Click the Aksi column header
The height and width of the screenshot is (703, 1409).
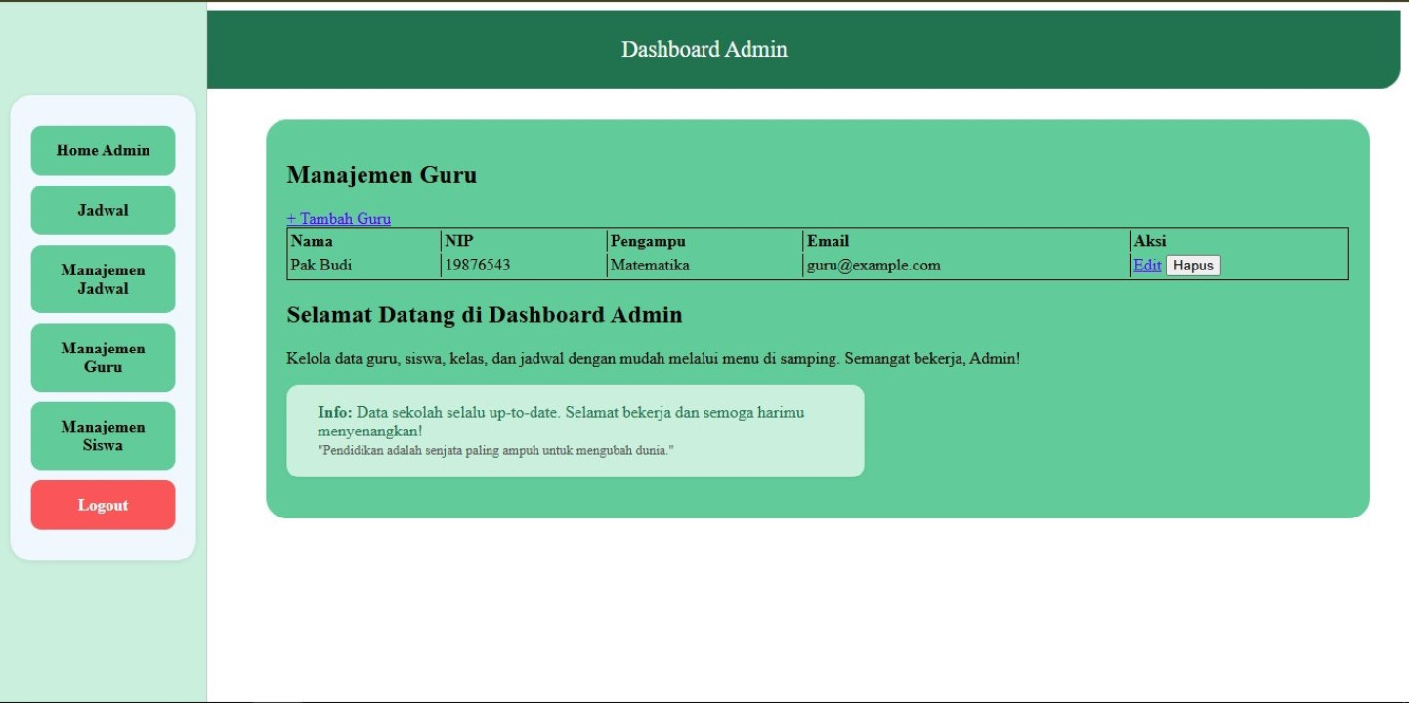[1149, 241]
